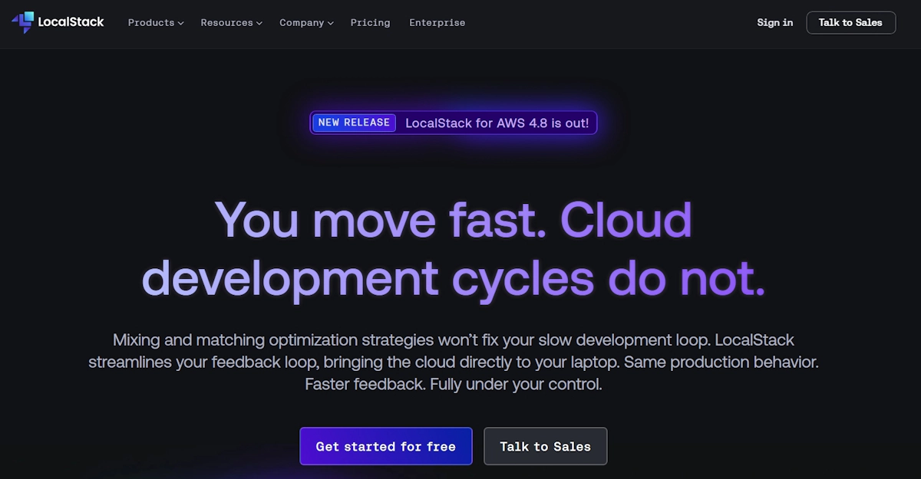Expand the chevron next to Products

182,23
